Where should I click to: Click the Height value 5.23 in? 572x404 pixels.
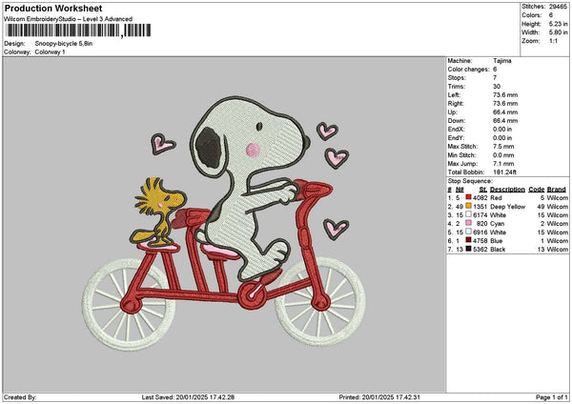[558, 24]
